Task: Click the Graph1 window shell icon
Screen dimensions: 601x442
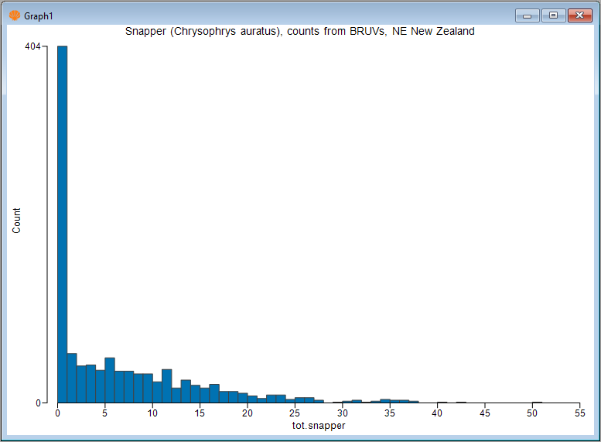Action: tap(14, 15)
